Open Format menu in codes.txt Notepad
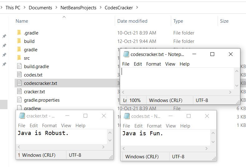Screen dimensions: 246x167 tap(154, 126)
